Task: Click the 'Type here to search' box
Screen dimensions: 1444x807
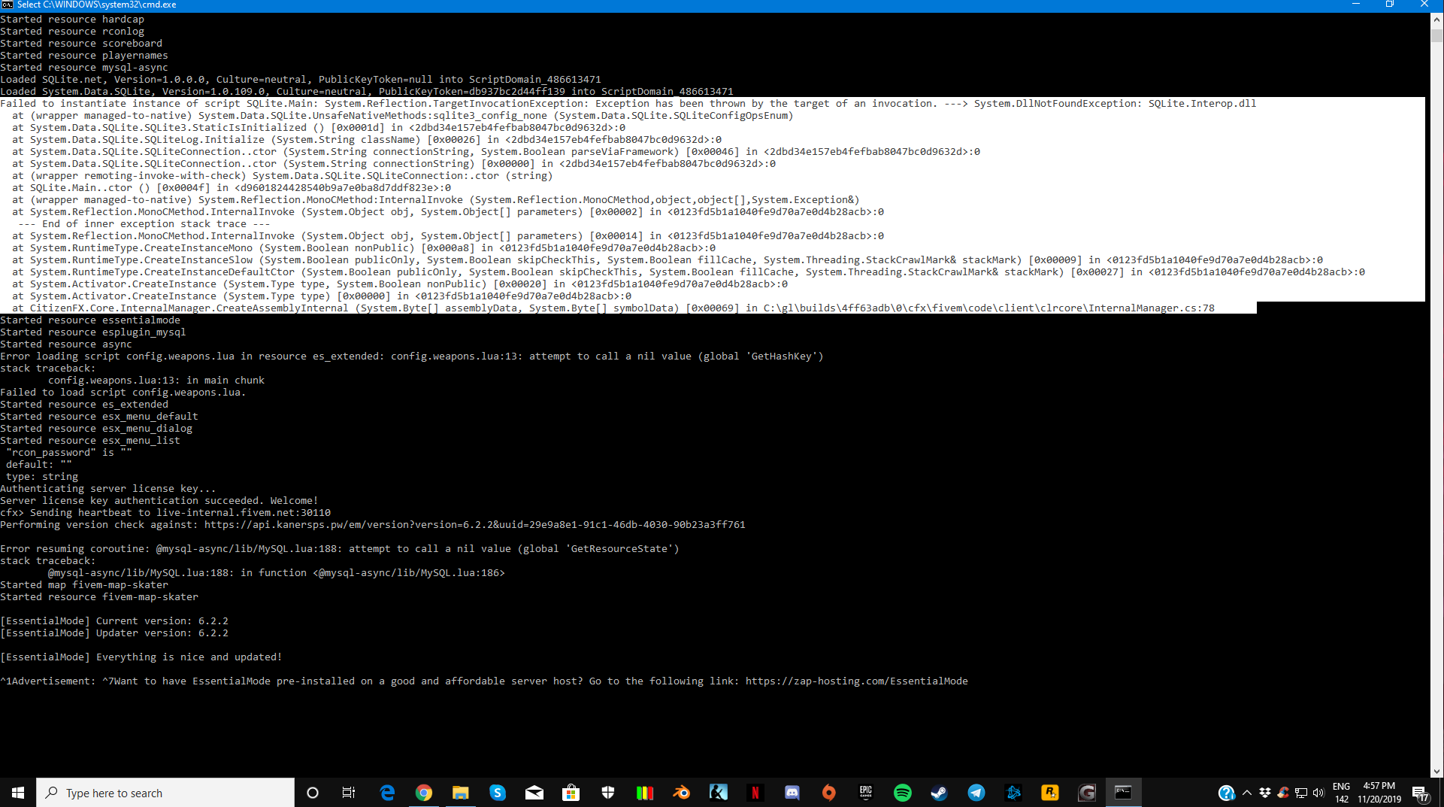Action: point(165,793)
